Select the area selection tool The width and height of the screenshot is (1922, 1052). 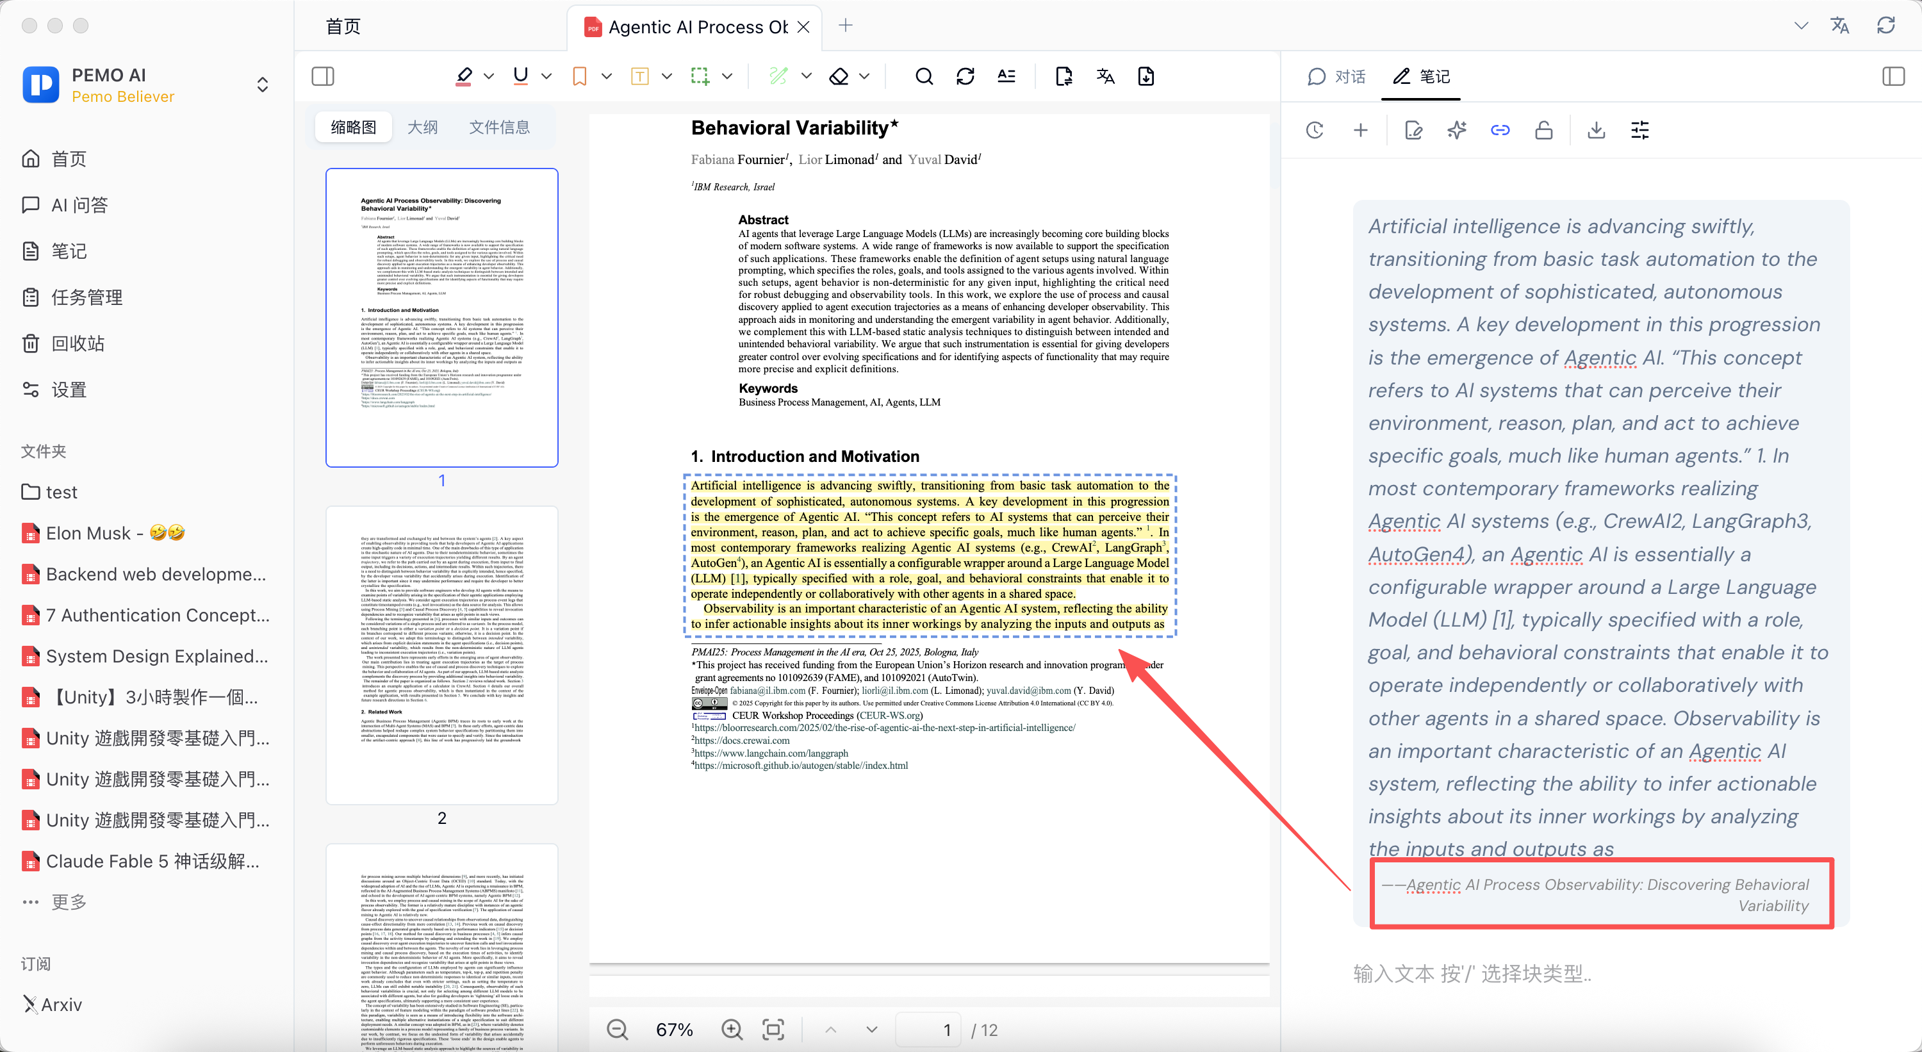[700, 76]
